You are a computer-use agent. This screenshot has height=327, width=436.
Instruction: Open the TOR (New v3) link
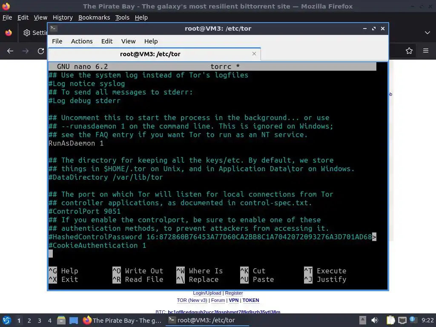point(192,300)
